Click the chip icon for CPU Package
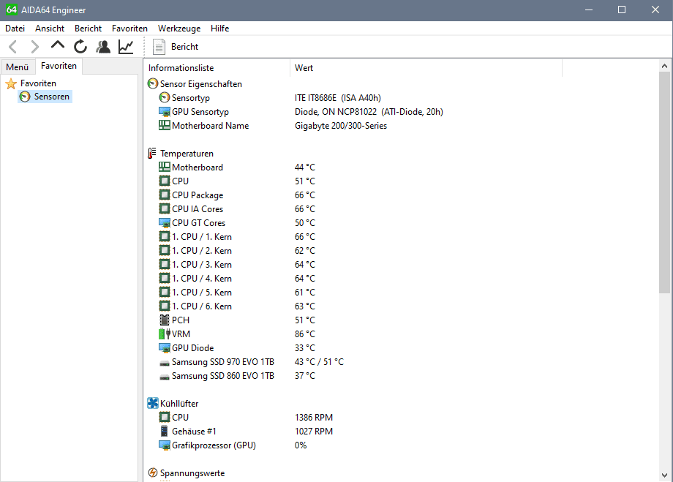This screenshot has height=482, width=673. (165, 195)
